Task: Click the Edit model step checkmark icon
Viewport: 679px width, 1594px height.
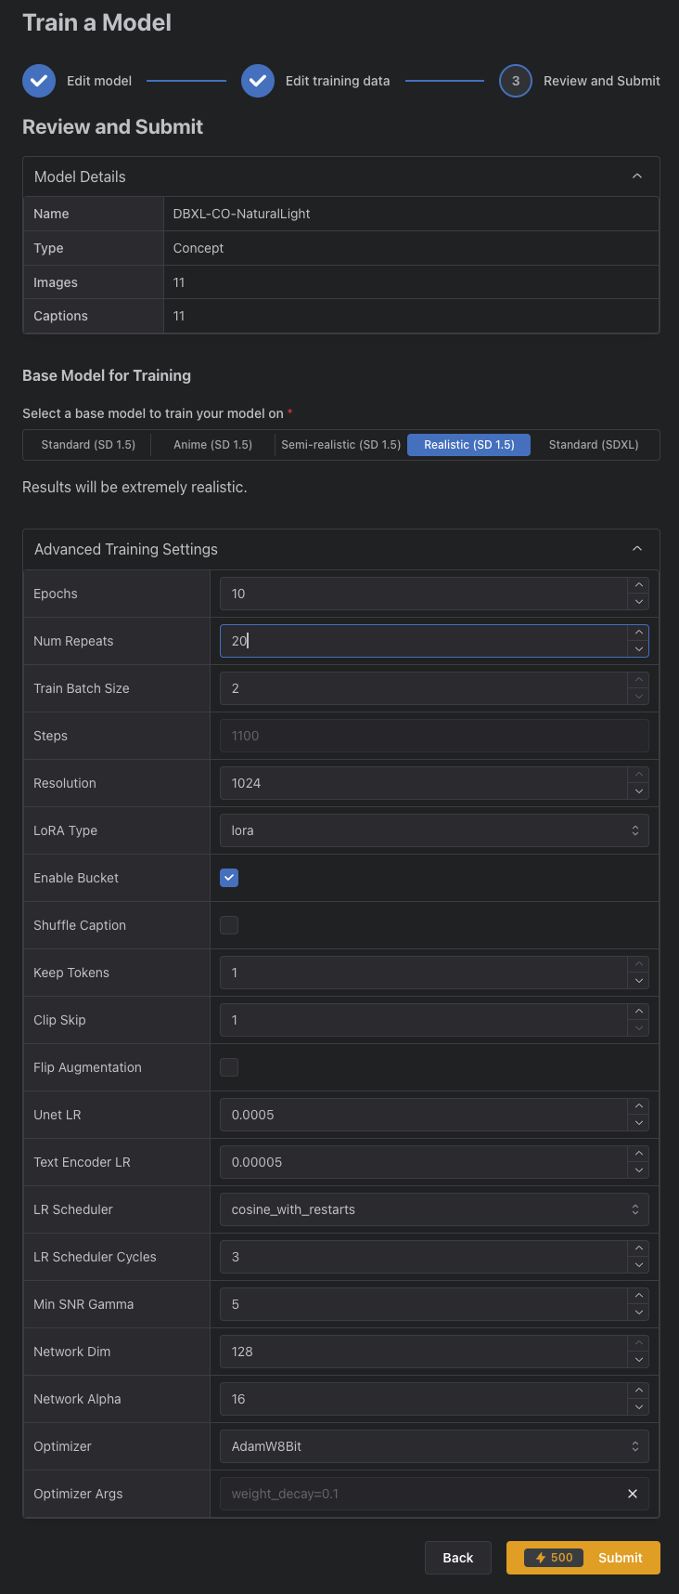Action: coord(39,81)
